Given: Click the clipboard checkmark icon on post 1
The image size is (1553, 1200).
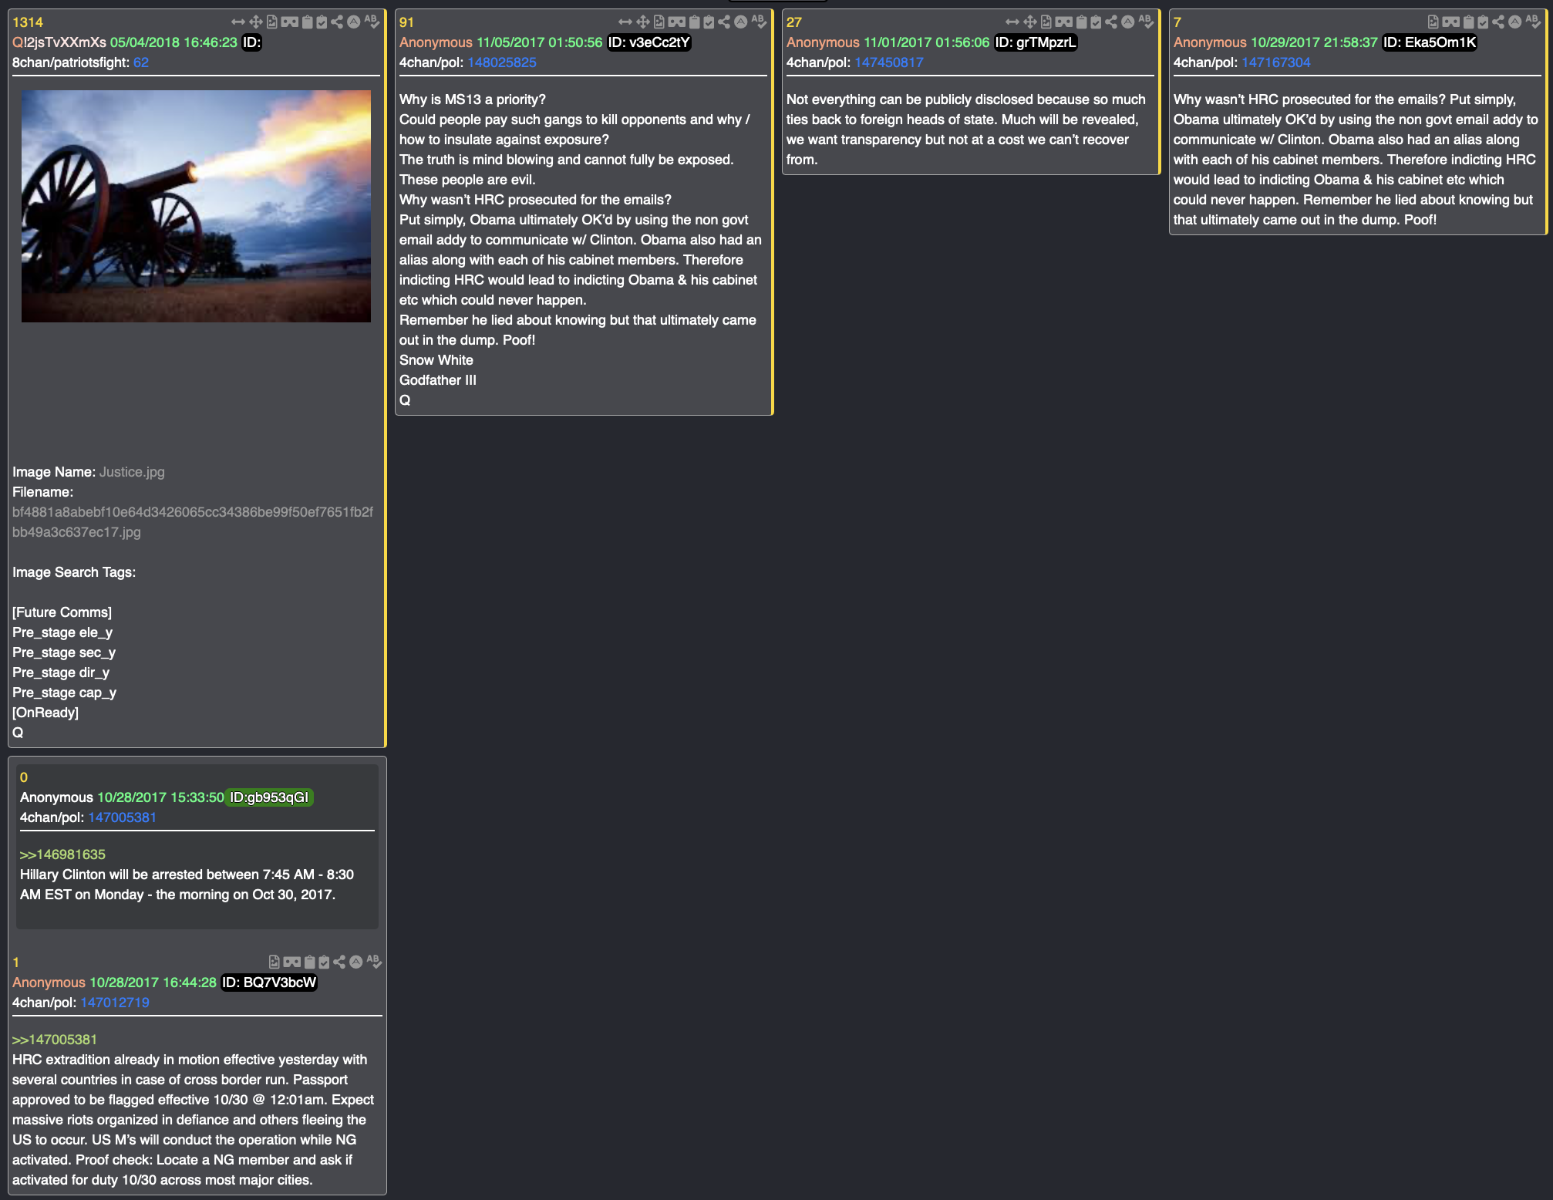Looking at the screenshot, I should (x=325, y=962).
